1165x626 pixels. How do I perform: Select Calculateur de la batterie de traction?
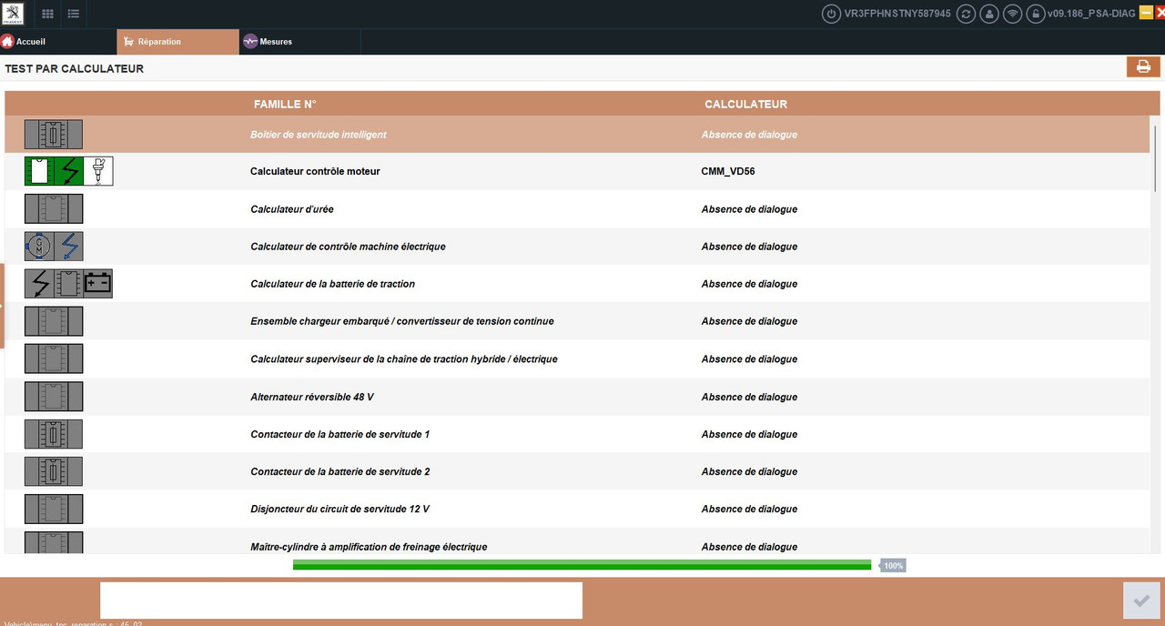pyautogui.click(x=332, y=284)
